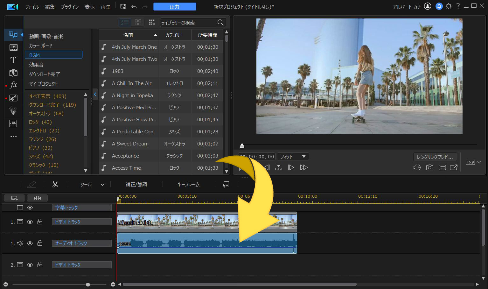Click the undo arrow icon
This screenshot has width=488, height=289.
[x=134, y=7]
